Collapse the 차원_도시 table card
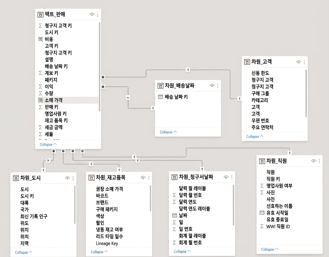Image resolution: width=329 pixels, height=257 pixels. (x=23, y=252)
